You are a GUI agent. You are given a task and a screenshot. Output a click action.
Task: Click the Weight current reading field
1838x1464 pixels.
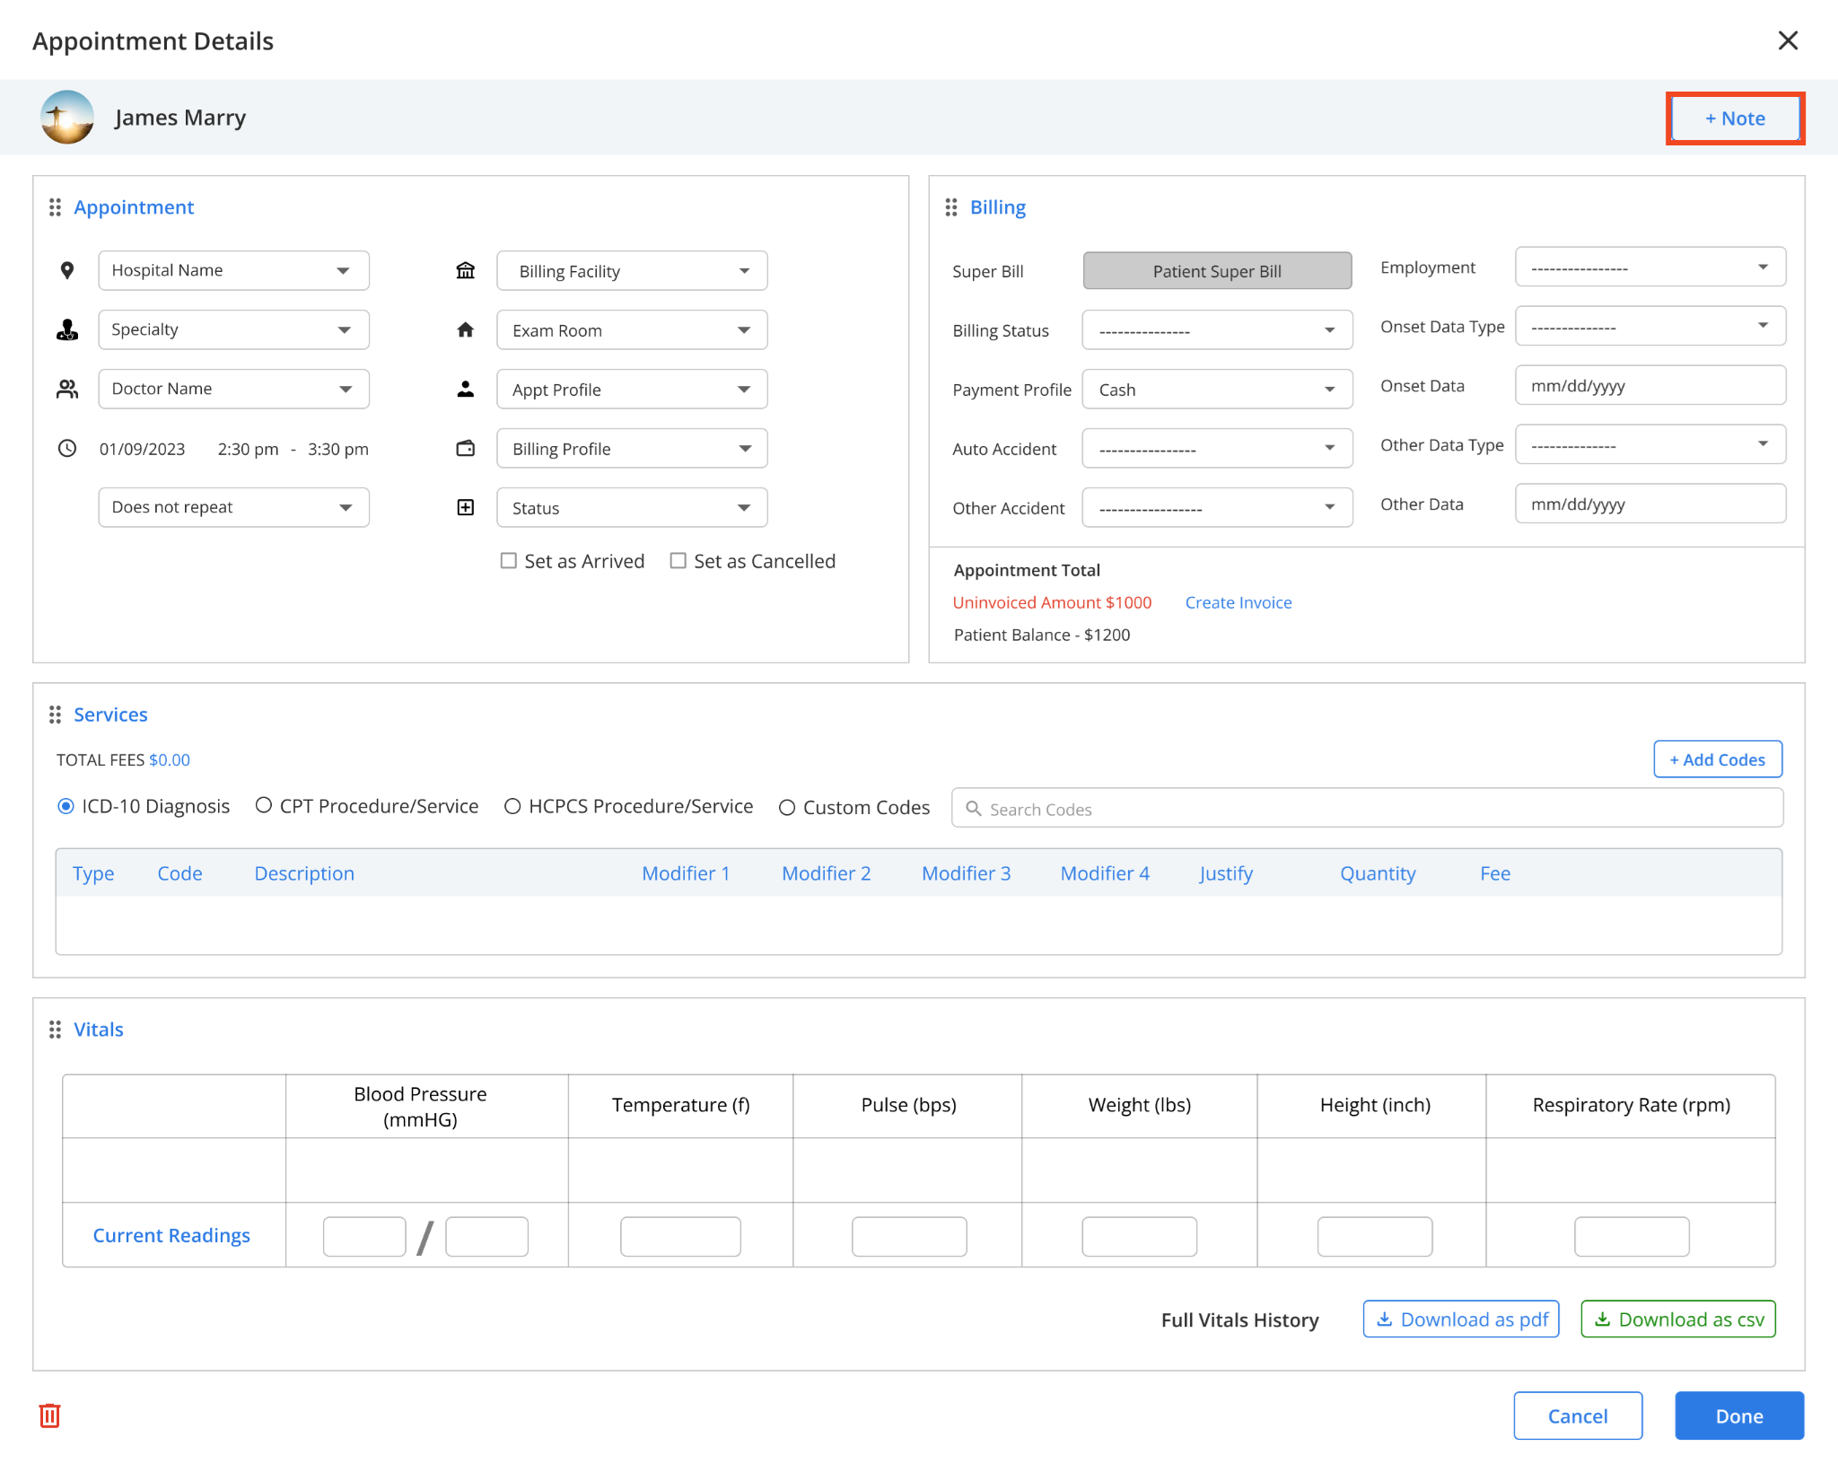pos(1139,1236)
